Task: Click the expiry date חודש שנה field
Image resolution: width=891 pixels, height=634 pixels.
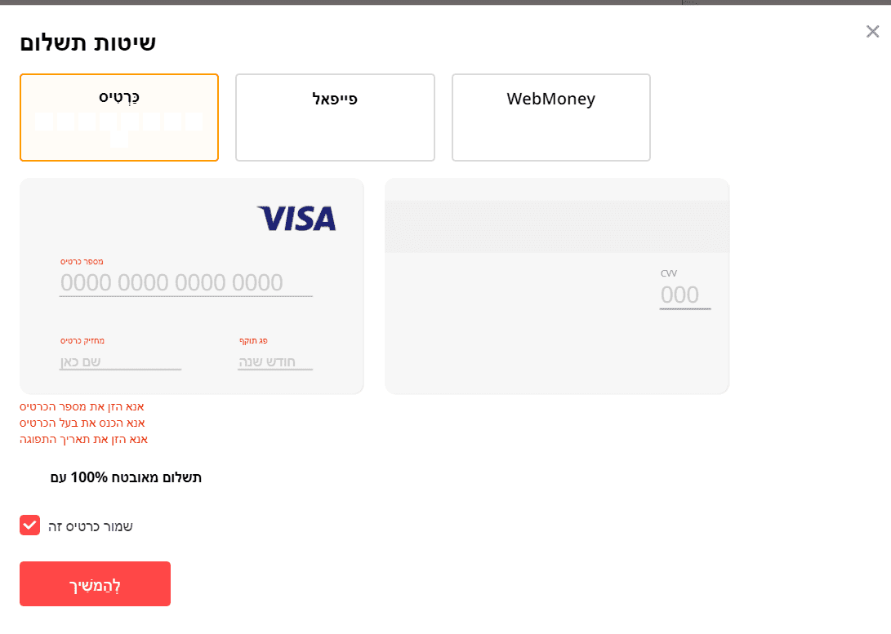Action: pyautogui.click(x=274, y=361)
